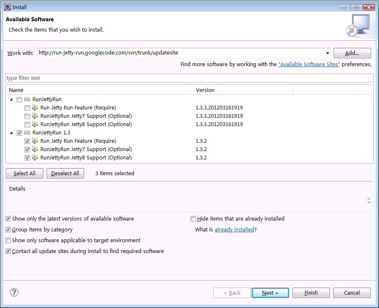
Task: Uncheck RunJettyRun Jetty7 Support under RunJettyRun 1.3
Action: (x=27, y=149)
